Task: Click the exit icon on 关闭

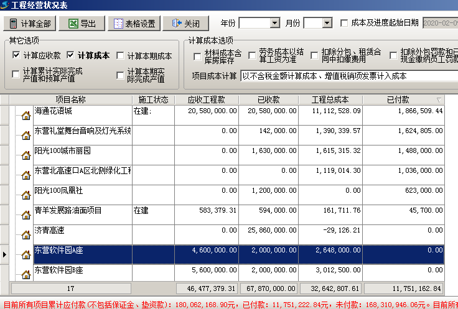Action: 174,24
